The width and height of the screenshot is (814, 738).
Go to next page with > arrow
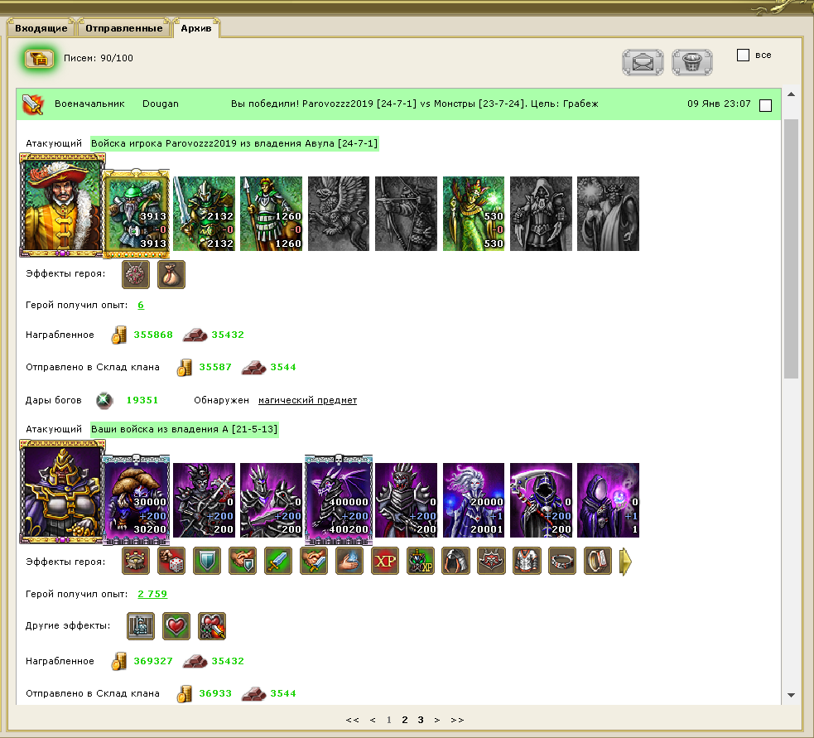tap(437, 720)
